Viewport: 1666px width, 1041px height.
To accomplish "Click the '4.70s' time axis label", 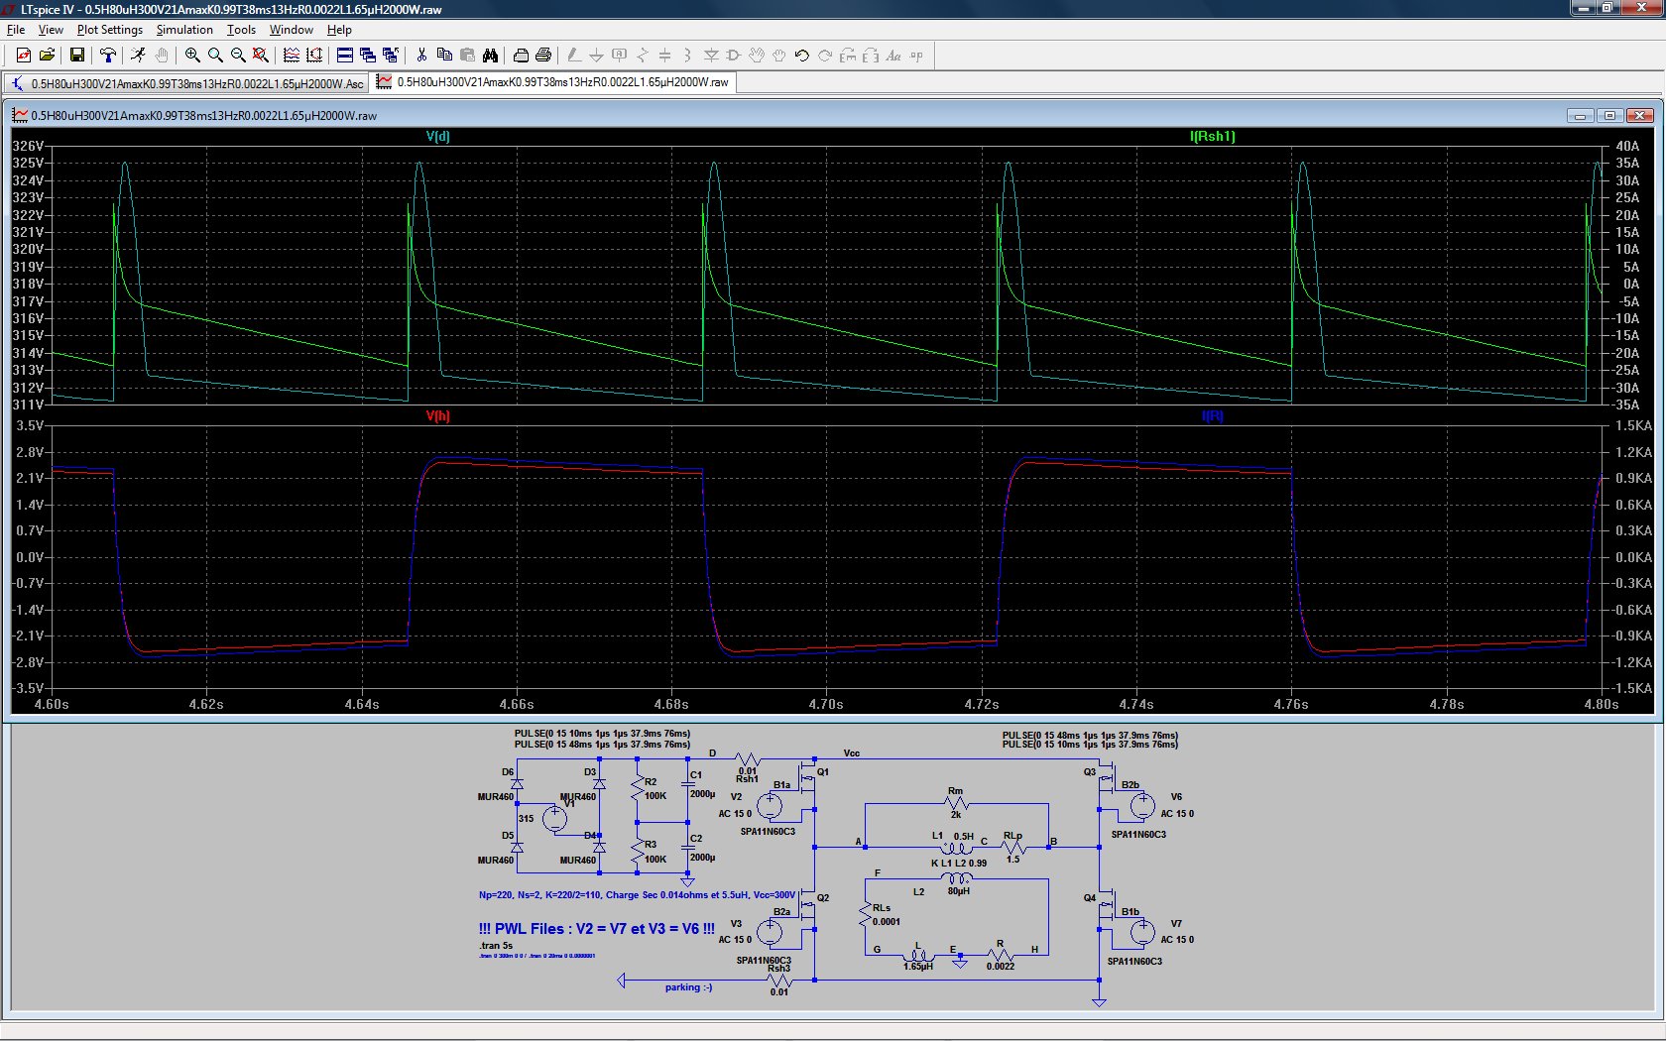I will [826, 705].
